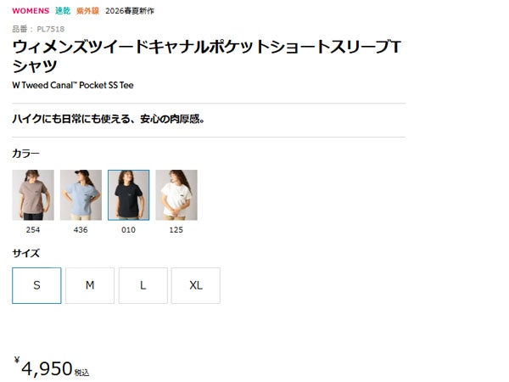
Task: Choose the light blue shirt color thumbnail
Action: [81, 195]
